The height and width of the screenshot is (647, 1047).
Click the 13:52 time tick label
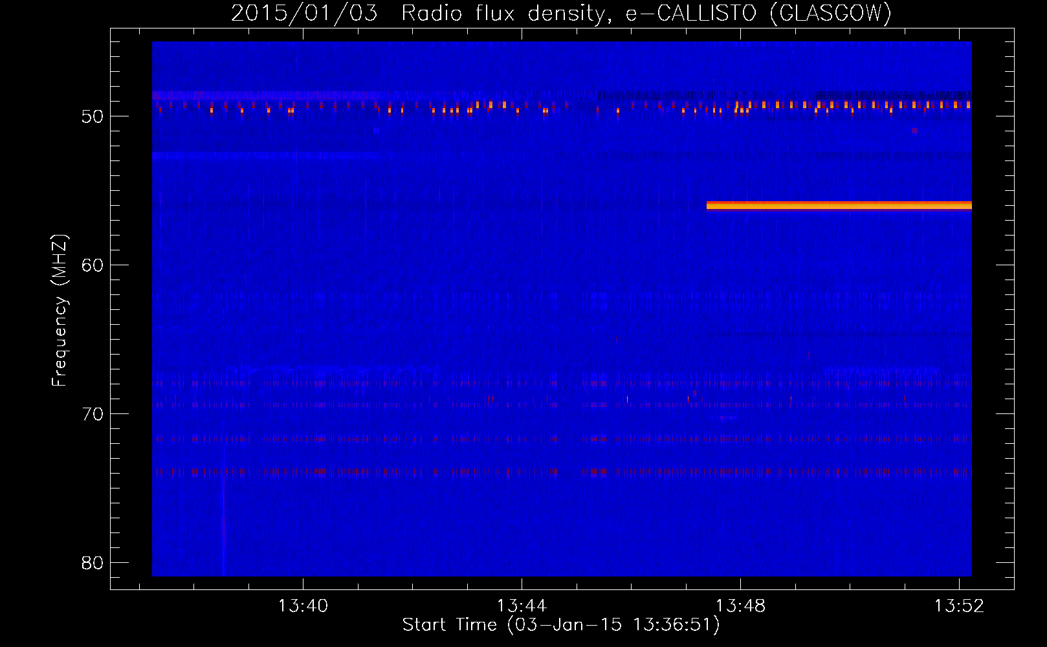point(959,606)
